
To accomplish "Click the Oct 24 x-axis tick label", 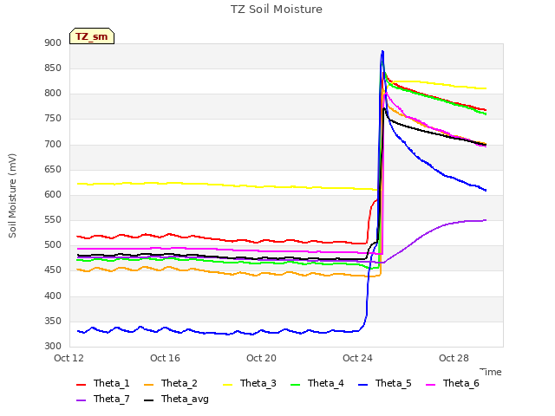I will click(x=357, y=358).
